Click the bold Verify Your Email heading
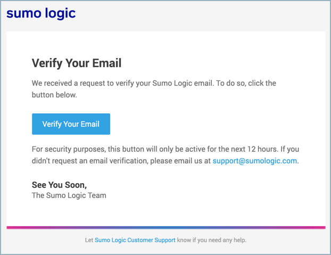331x255 pixels. 77,63
